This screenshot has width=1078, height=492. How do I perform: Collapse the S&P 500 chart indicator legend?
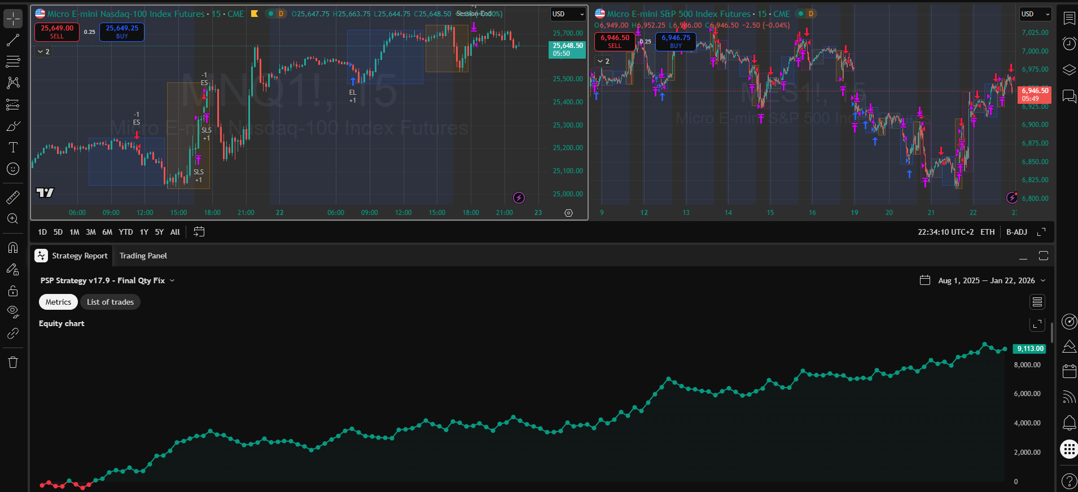coord(603,61)
